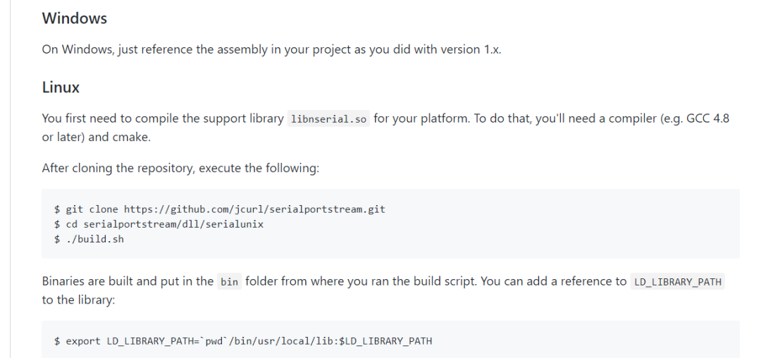Click the "Windows" section heading
761x358 pixels.
coord(74,18)
